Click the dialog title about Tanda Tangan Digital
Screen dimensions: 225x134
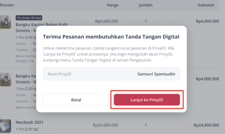111,37
